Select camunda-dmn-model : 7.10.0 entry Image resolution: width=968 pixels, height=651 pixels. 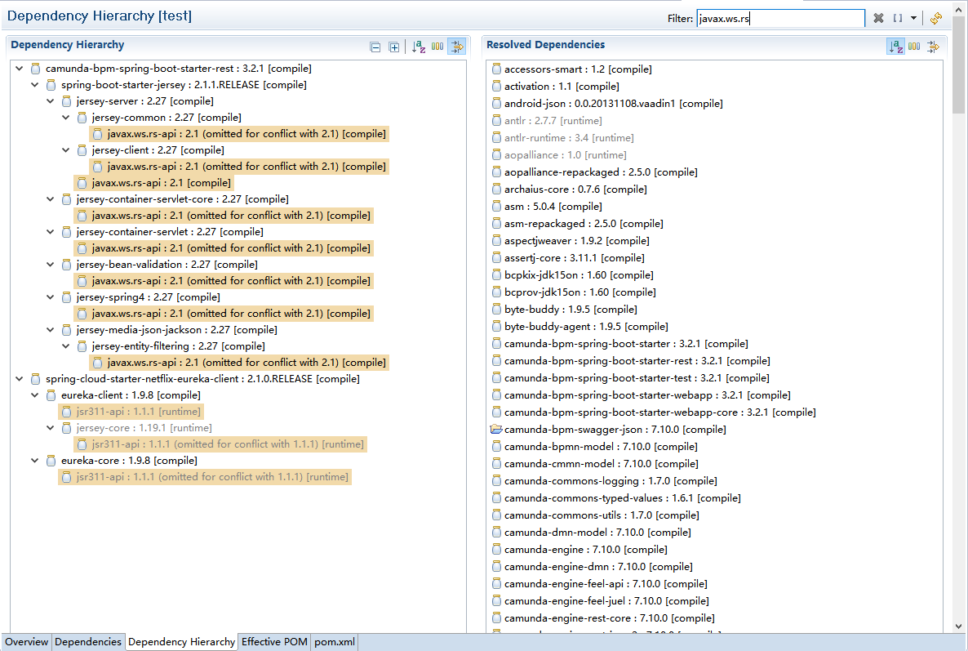(x=592, y=533)
